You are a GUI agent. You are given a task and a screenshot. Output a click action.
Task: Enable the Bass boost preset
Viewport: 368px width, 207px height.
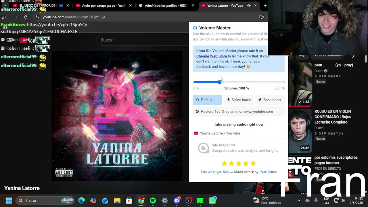[270, 100]
